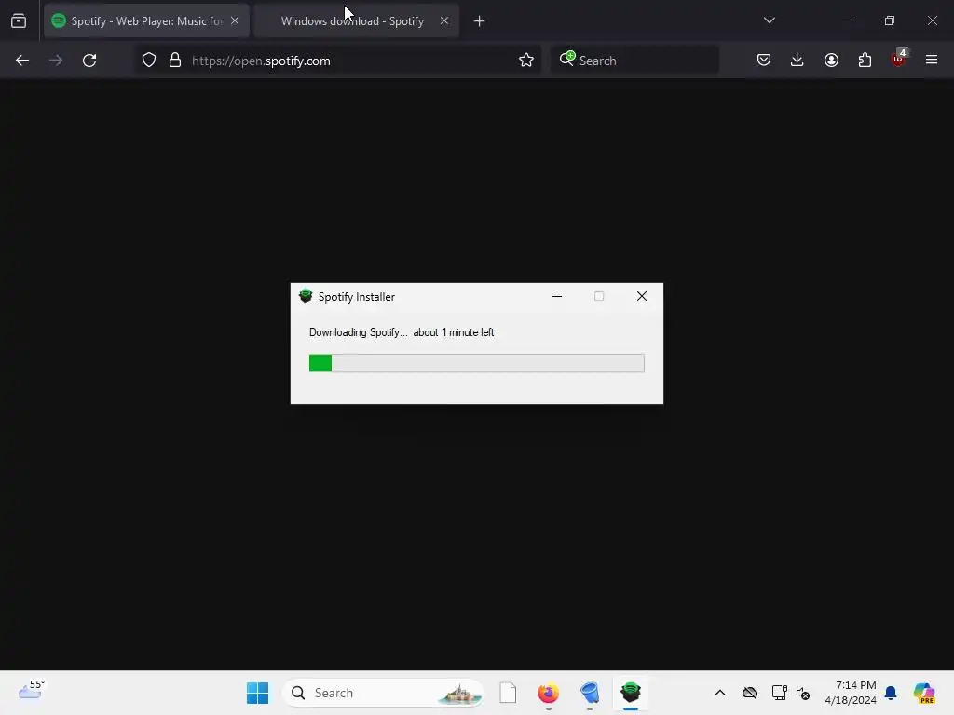Screen dimensions: 954x715
Task: Minimize the Spotify Installer window
Action: pos(557,296)
